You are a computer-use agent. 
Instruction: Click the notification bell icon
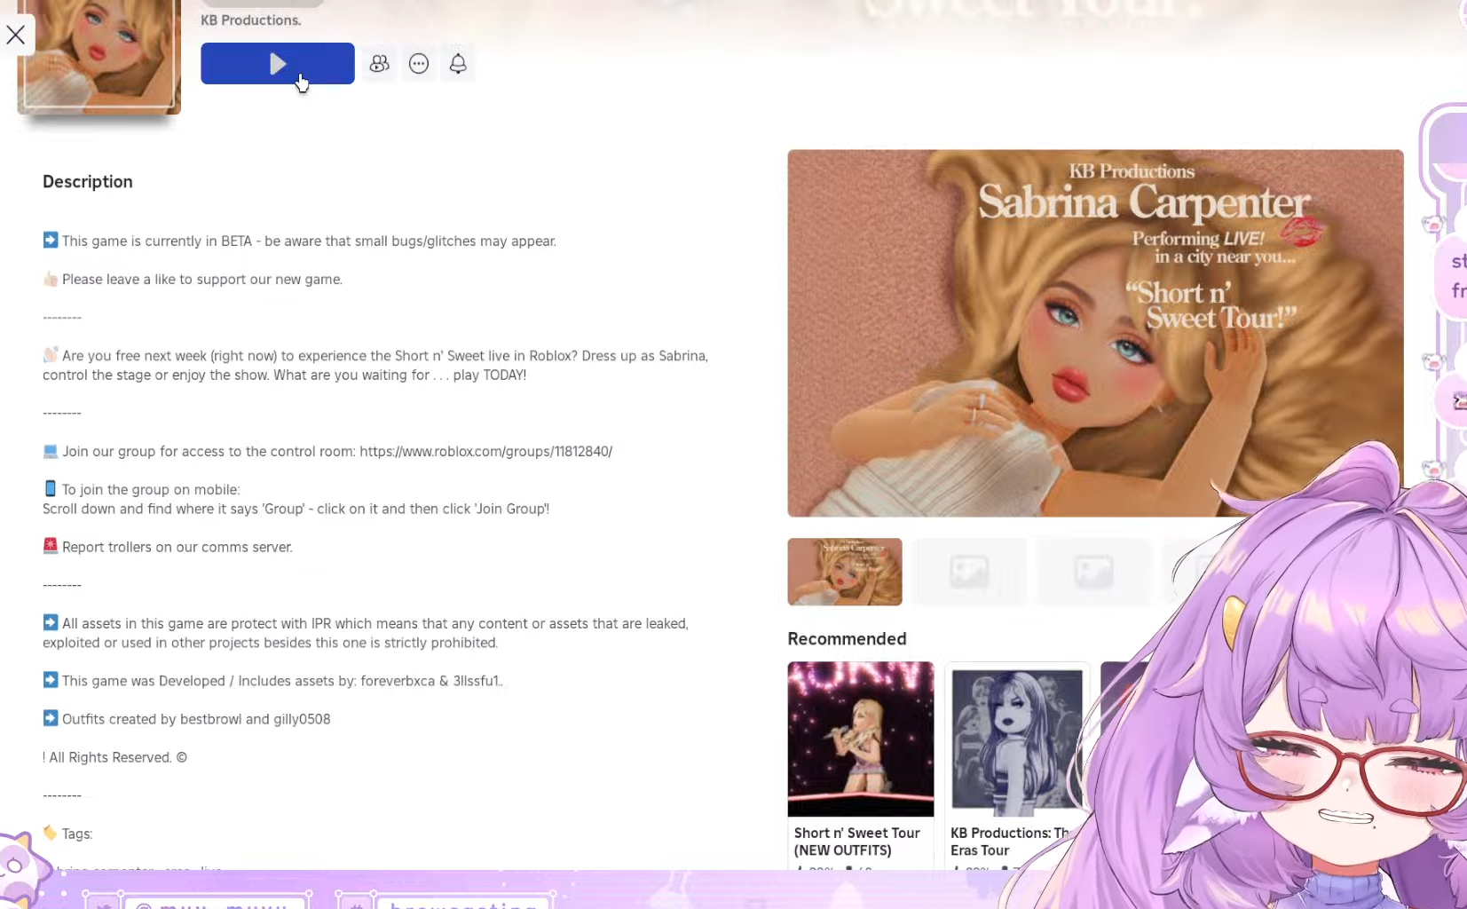point(458,64)
